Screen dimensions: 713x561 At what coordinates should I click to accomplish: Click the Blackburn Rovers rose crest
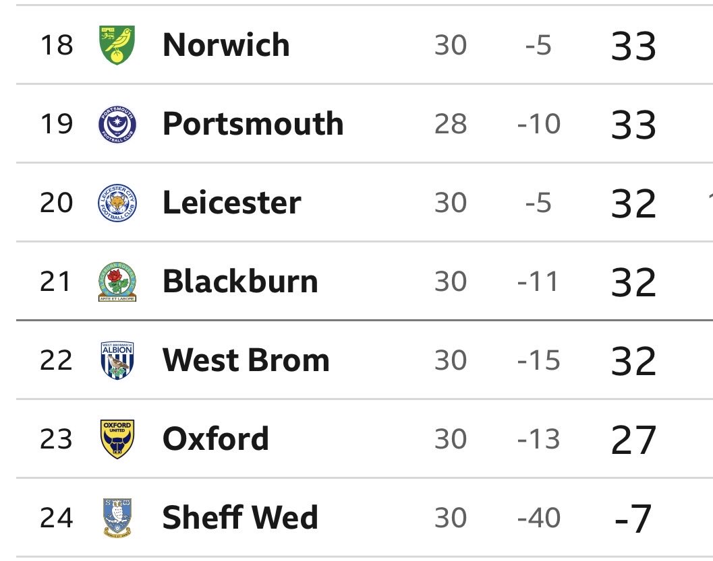pyautogui.click(x=117, y=282)
